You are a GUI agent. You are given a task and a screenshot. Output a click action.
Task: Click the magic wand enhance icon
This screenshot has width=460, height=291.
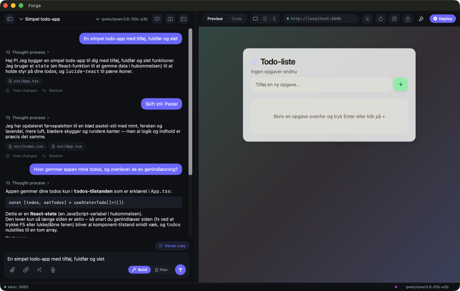[x=39, y=270]
